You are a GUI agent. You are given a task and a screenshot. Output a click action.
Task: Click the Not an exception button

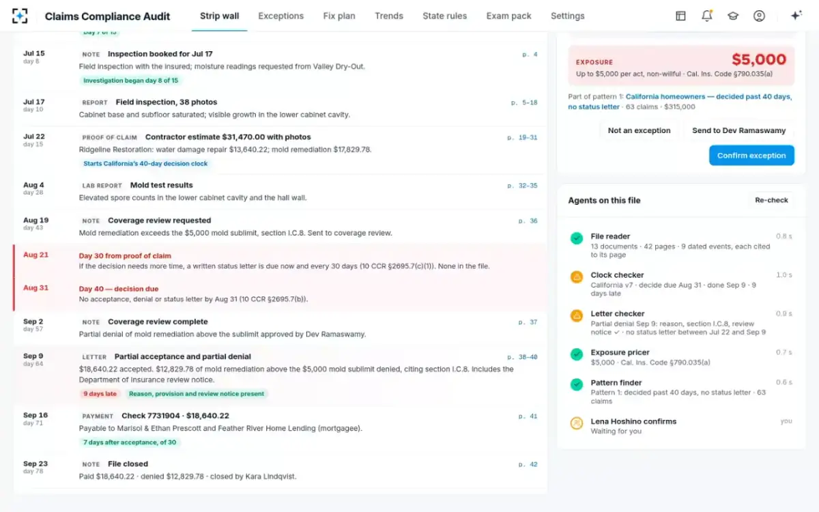(639, 130)
